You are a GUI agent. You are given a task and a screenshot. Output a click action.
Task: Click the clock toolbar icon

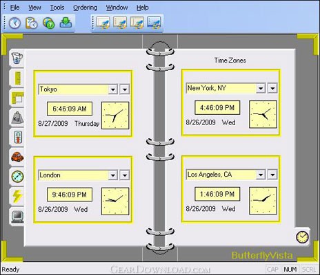14,23
